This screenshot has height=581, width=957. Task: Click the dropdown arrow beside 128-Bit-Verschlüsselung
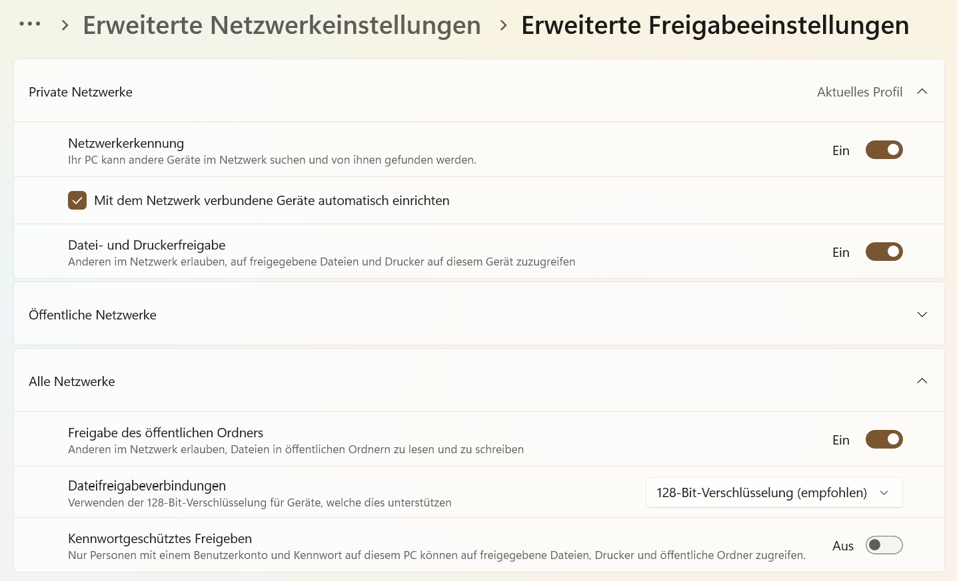click(x=884, y=492)
